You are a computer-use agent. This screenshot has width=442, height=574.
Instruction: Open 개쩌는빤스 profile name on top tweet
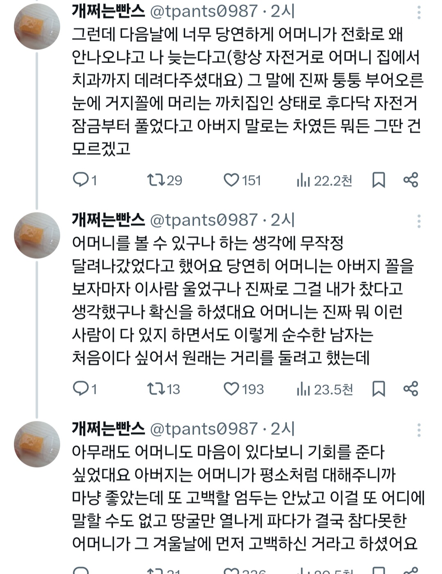click(108, 11)
